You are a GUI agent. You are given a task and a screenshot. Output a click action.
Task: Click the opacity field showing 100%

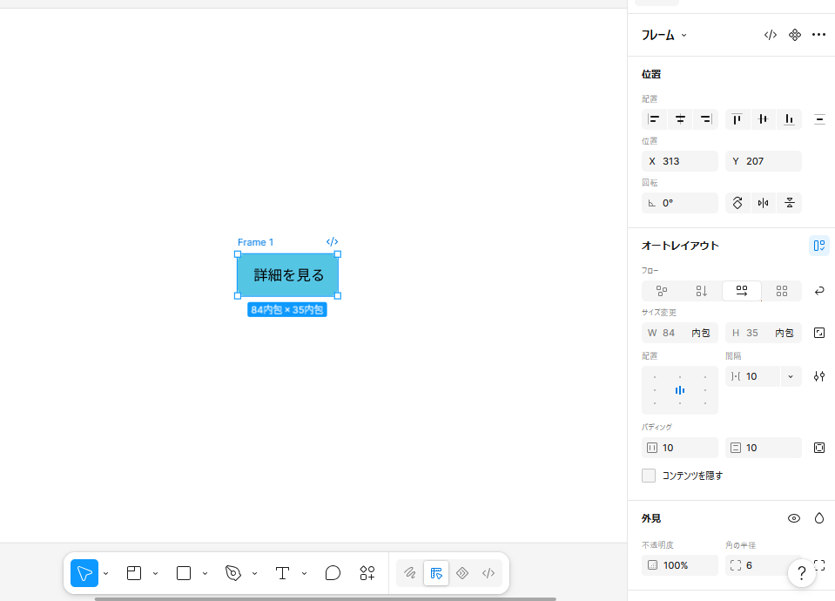680,565
